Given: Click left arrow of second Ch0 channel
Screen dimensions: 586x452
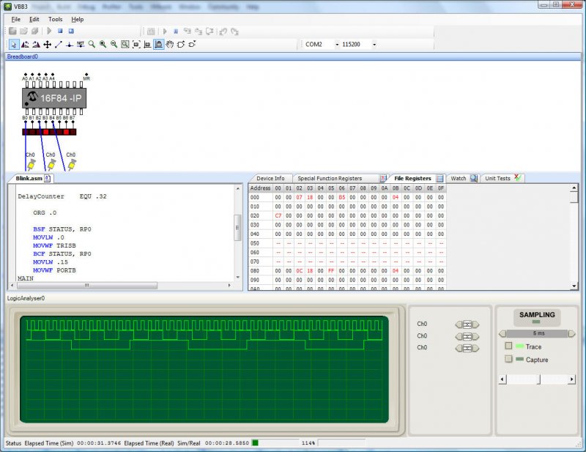Looking at the screenshot, I should (459, 336).
